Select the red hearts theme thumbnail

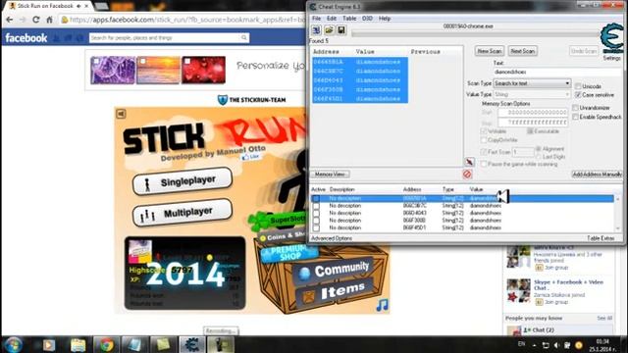click(x=203, y=70)
